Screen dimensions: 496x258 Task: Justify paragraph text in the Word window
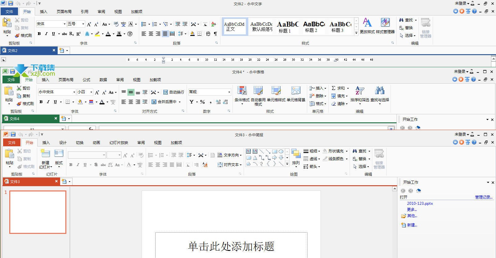(165, 34)
